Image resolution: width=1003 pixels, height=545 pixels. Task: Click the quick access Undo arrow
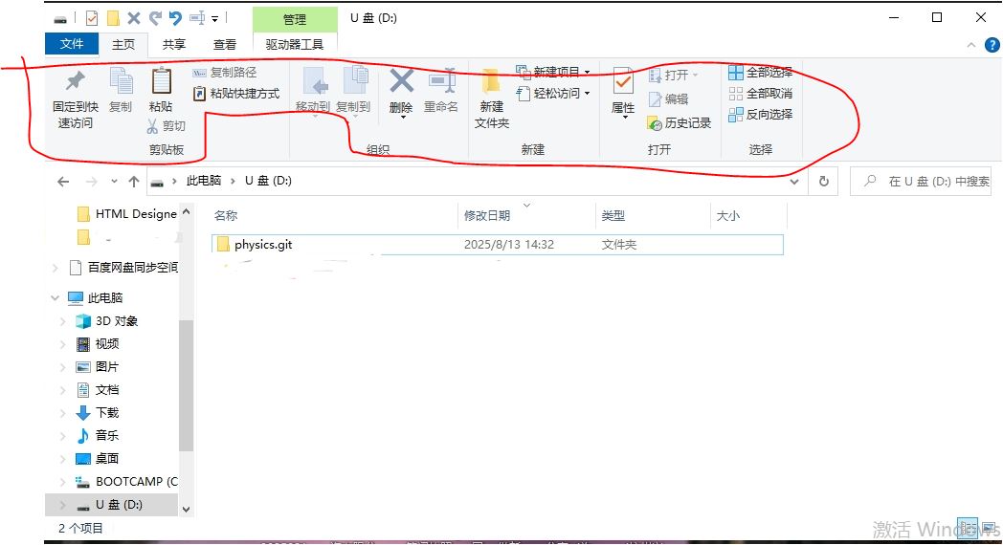175,18
